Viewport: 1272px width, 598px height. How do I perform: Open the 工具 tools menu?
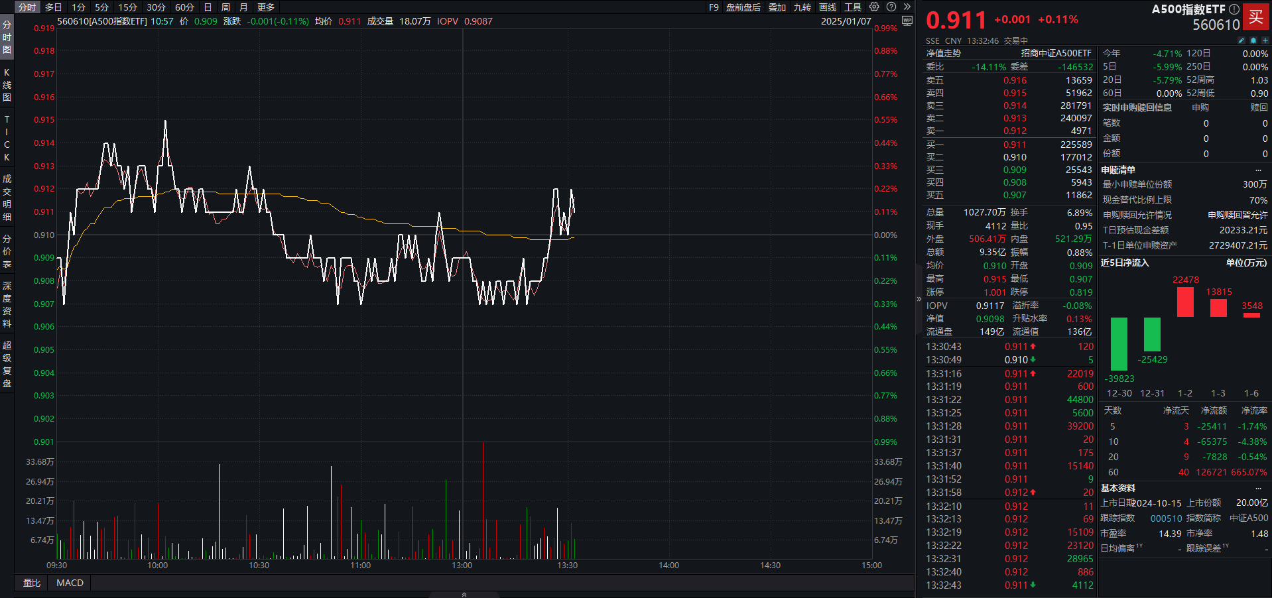pyautogui.click(x=853, y=7)
